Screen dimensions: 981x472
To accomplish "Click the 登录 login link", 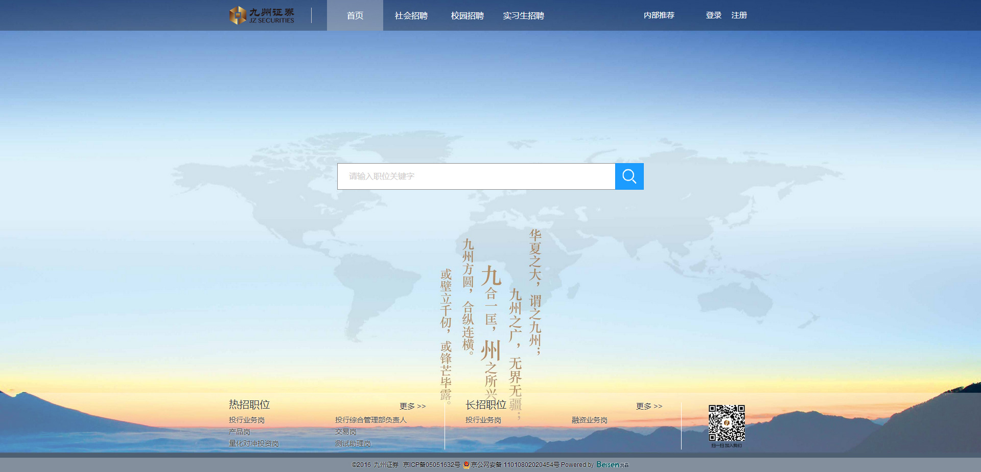I will pyautogui.click(x=713, y=15).
